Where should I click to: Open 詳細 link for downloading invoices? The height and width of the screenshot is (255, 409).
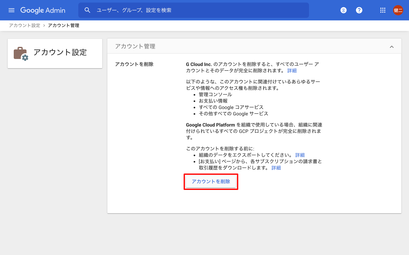point(276,168)
